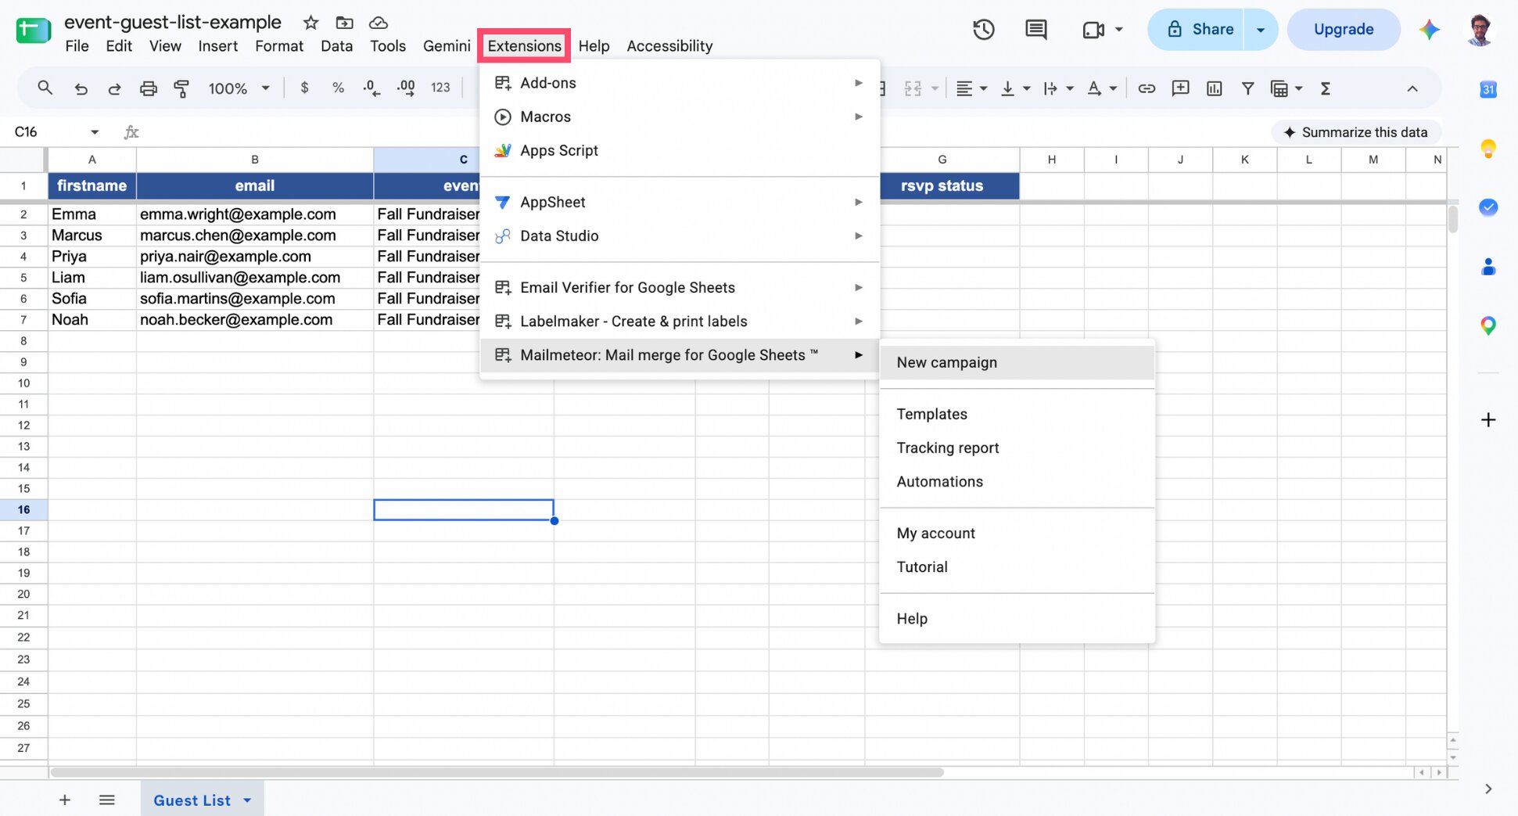Click the Upgrade button
Viewport: 1518px width, 816px height.
point(1343,30)
